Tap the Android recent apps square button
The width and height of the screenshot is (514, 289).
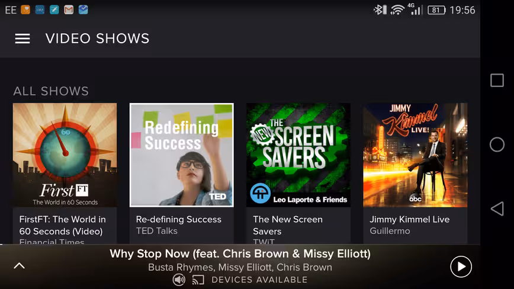[x=497, y=81]
